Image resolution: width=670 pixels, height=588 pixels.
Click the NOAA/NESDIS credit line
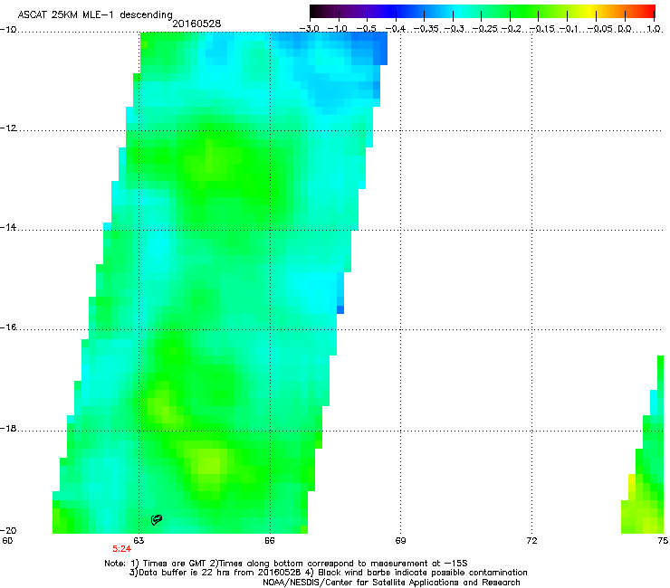click(x=391, y=583)
